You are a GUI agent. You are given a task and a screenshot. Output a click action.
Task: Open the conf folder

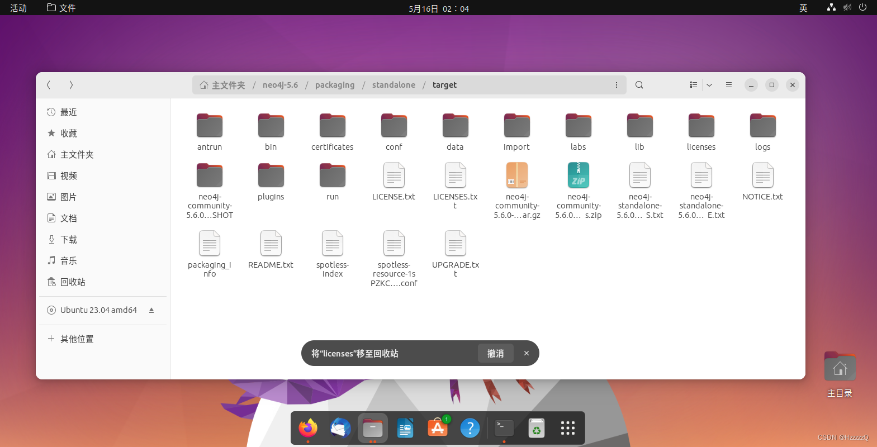tap(394, 132)
